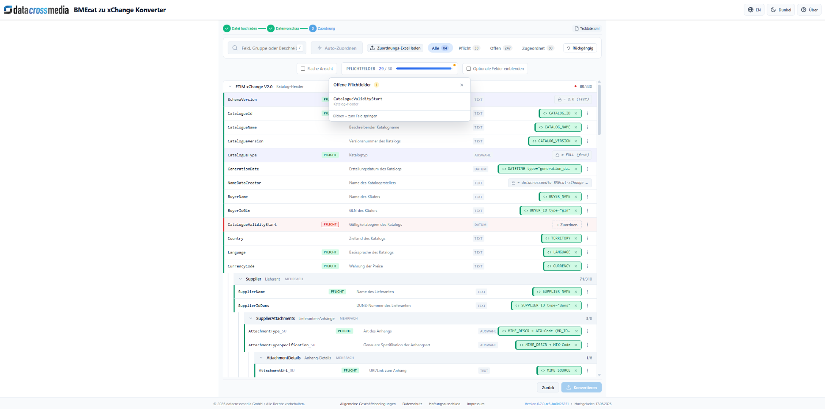Click the lock icon on SchemaVersion value
This screenshot has height=409, width=825.
point(560,100)
